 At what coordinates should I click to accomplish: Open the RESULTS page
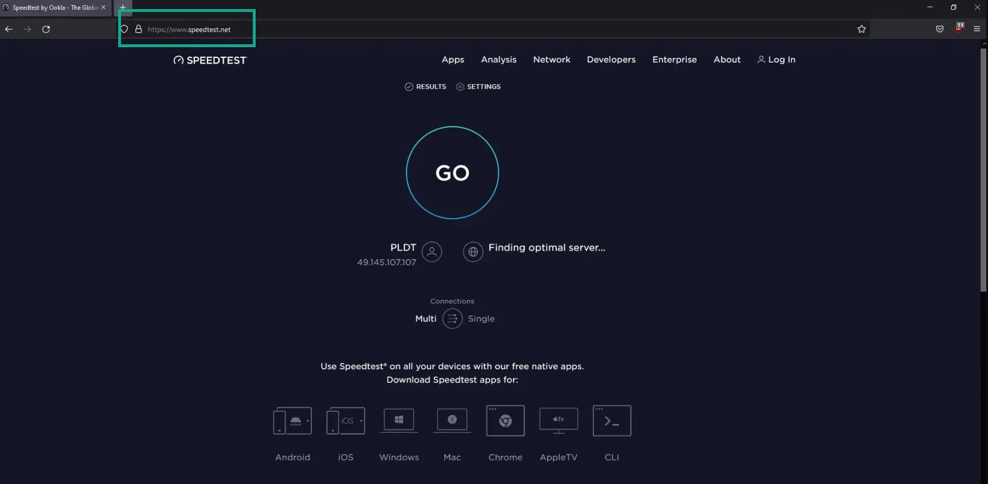425,87
